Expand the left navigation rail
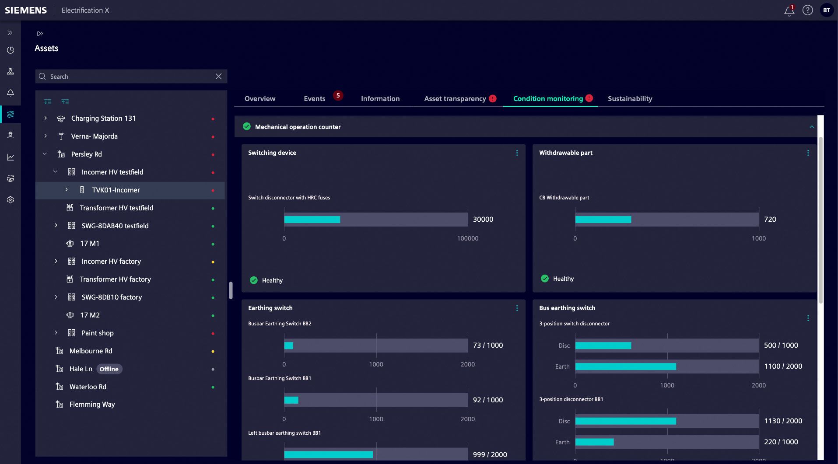This screenshot has width=838, height=464. (10, 33)
